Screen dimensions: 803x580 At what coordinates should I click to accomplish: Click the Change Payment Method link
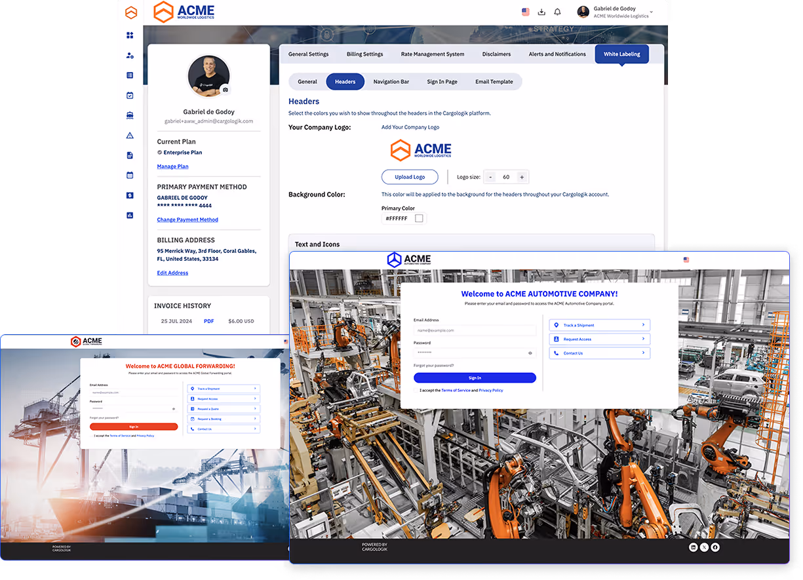tap(187, 220)
